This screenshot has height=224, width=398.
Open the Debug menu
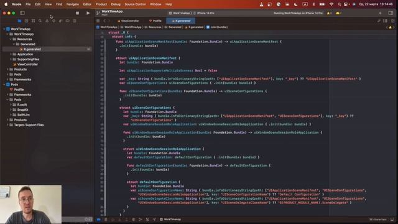[x=116, y=4]
